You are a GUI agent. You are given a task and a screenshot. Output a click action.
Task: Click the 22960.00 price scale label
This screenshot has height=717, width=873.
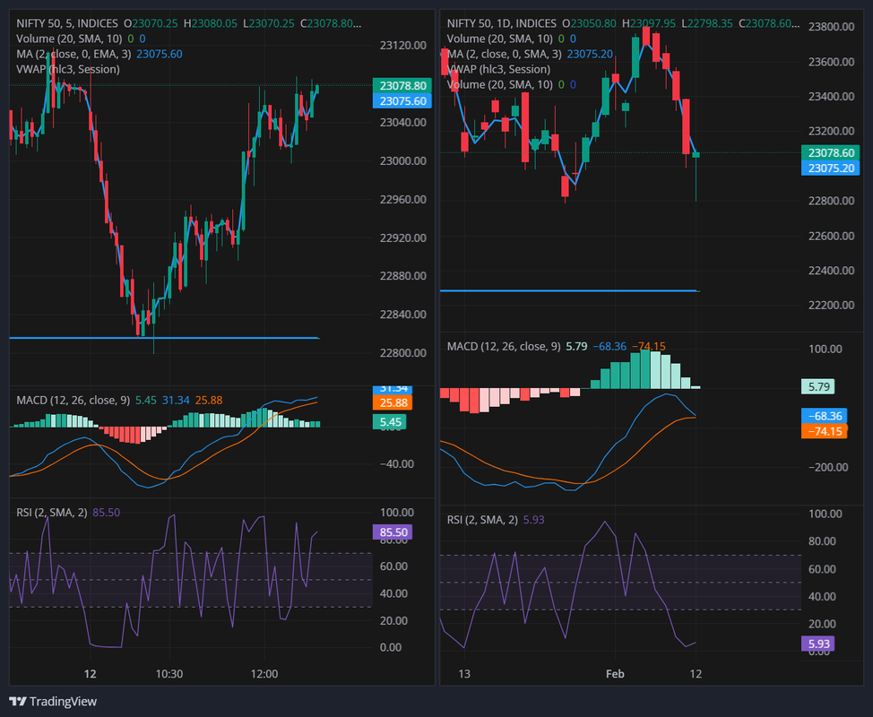click(x=403, y=199)
